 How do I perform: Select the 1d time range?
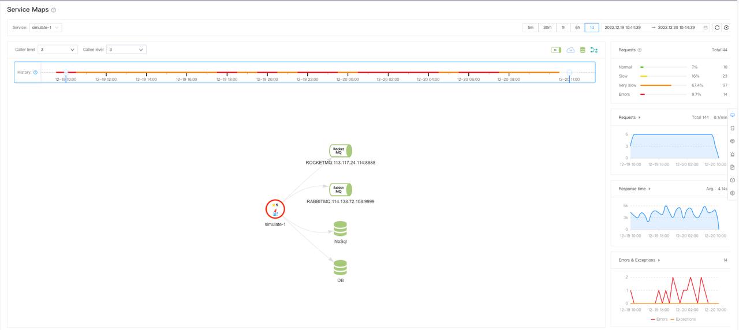coord(592,28)
